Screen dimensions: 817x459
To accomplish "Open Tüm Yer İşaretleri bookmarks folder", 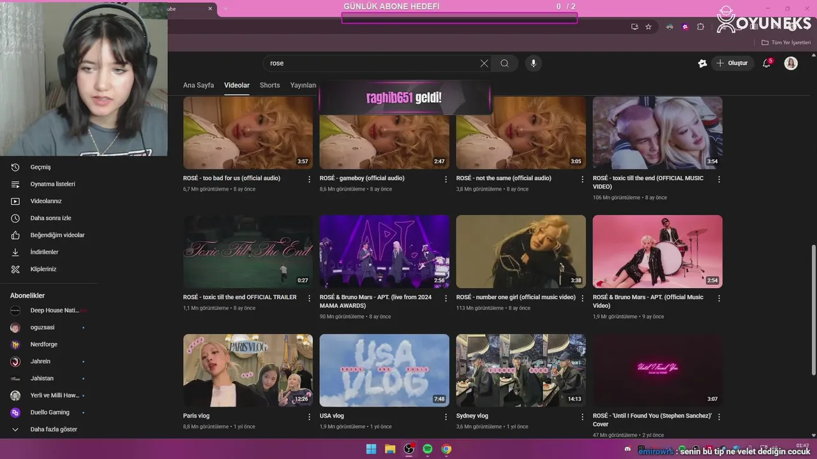I will pos(786,43).
